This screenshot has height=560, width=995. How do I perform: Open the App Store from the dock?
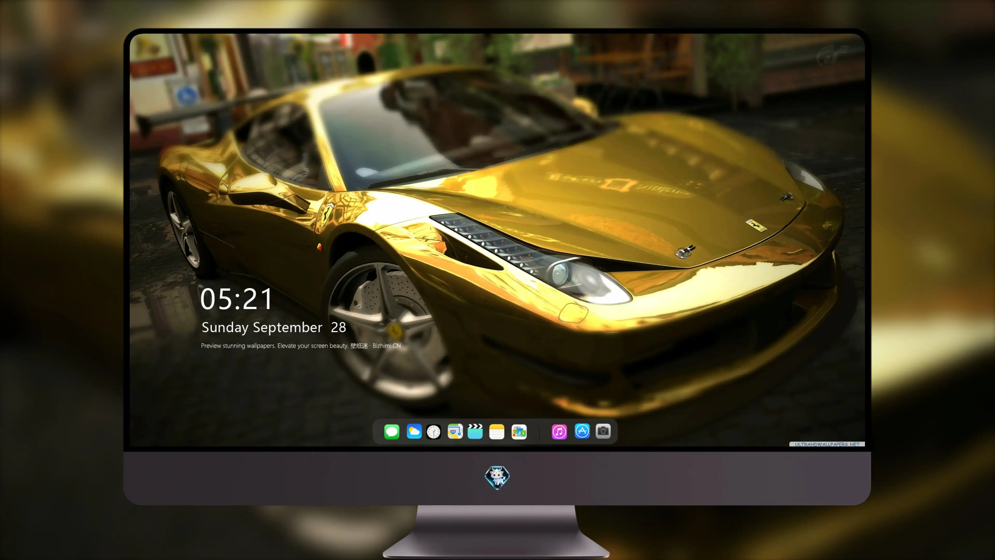point(582,431)
